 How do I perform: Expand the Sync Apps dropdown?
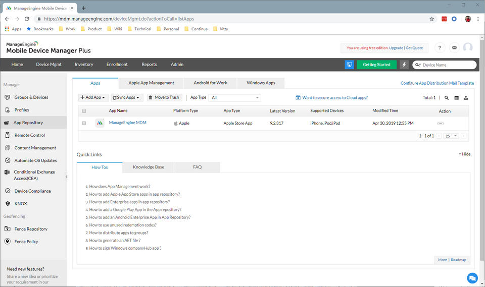coord(127,97)
